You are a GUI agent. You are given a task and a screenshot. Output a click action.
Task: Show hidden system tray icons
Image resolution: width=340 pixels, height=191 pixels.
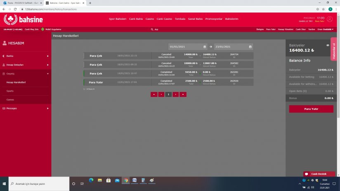click(x=300, y=184)
